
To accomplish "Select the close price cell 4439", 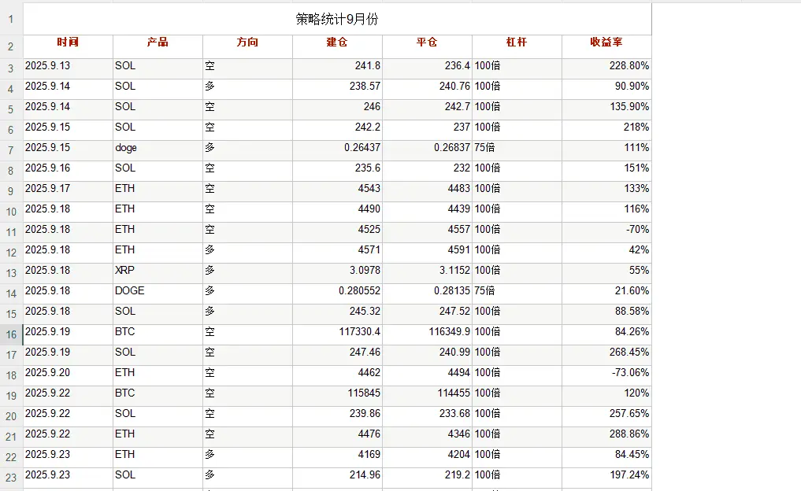I will pos(427,212).
